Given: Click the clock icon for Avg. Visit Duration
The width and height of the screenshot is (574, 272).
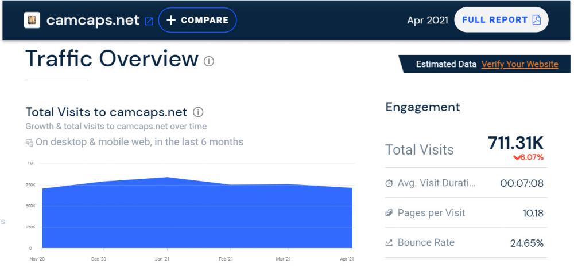Looking at the screenshot, I should click(x=389, y=183).
